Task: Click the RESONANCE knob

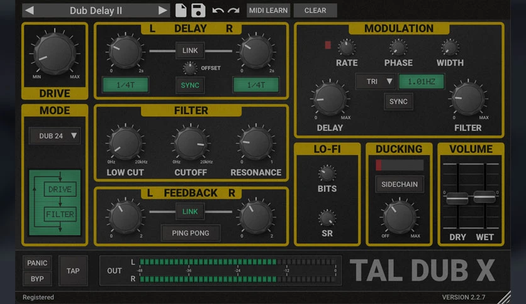Action: pos(256,143)
